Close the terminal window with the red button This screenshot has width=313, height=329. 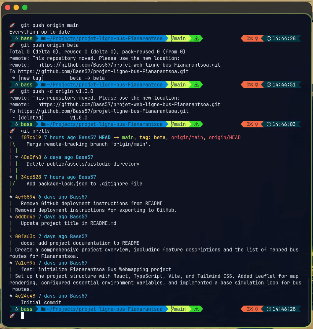tap(8, 8)
